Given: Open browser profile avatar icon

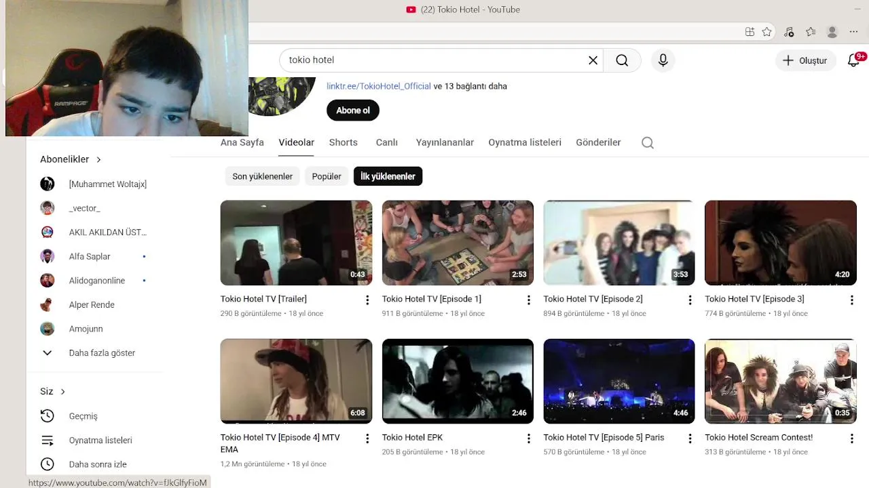Looking at the screenshot, I should click(x=832, y=32).
